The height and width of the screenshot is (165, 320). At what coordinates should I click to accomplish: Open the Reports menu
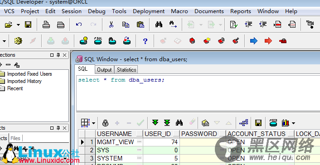click(x=241, y=11)
